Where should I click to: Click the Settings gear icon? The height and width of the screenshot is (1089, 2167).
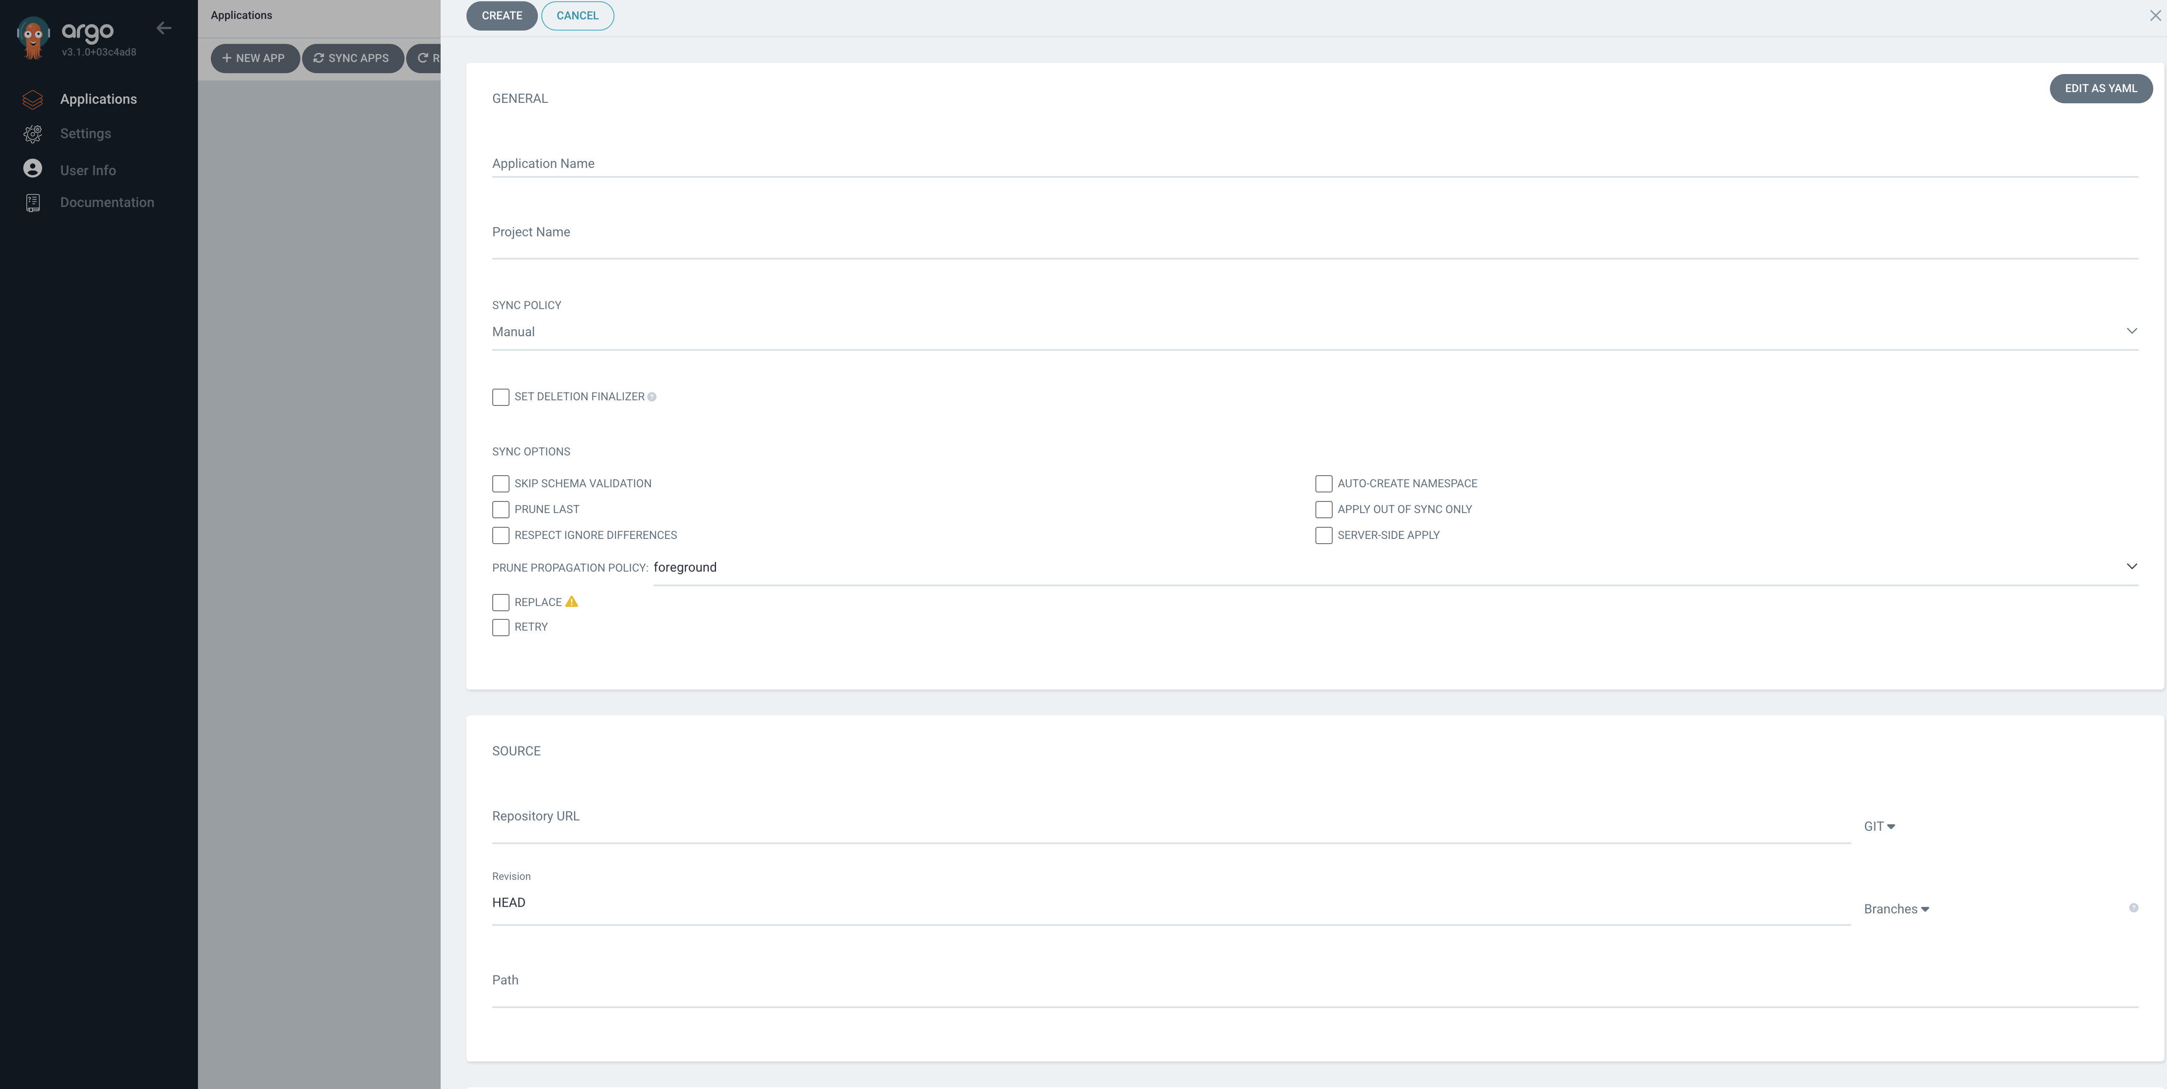32,133
